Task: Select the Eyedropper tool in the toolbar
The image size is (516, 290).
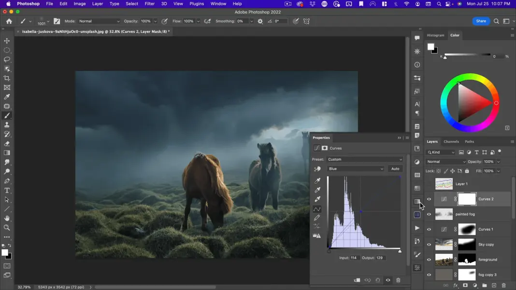Action: (7, 97)
